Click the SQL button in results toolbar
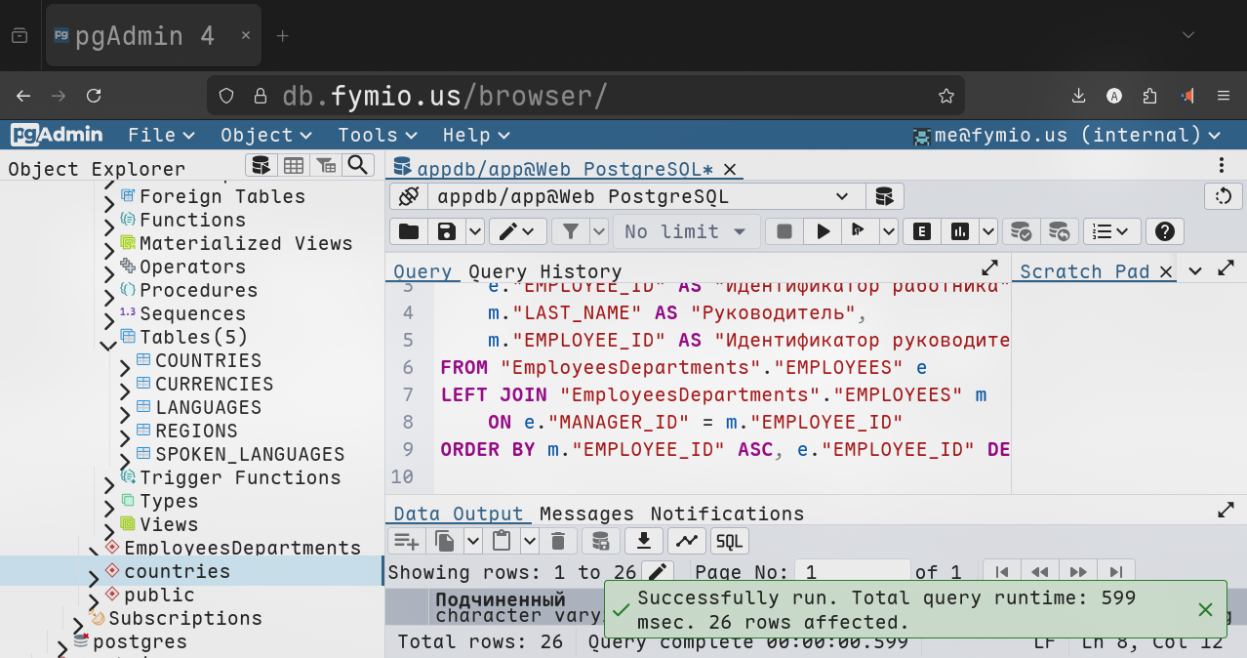Screen dimensions: 1247x658 [x=729, y=541]
